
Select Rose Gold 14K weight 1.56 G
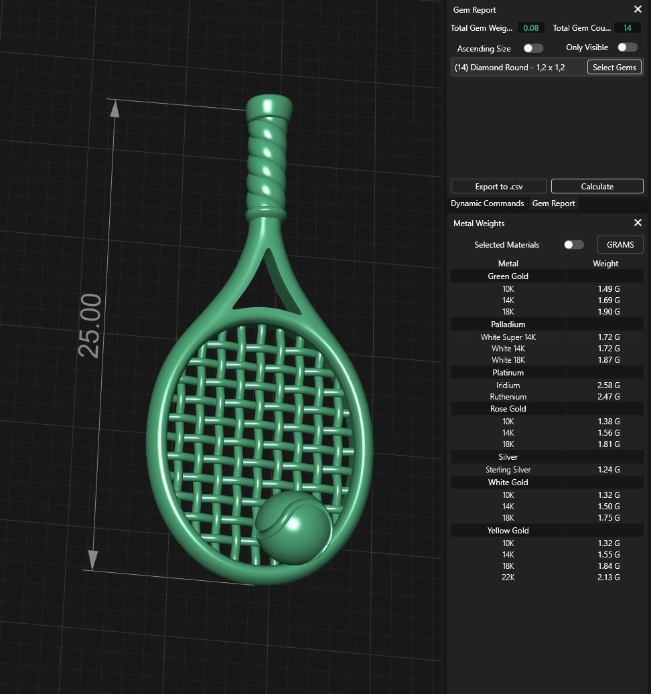(x=609, y=433)
